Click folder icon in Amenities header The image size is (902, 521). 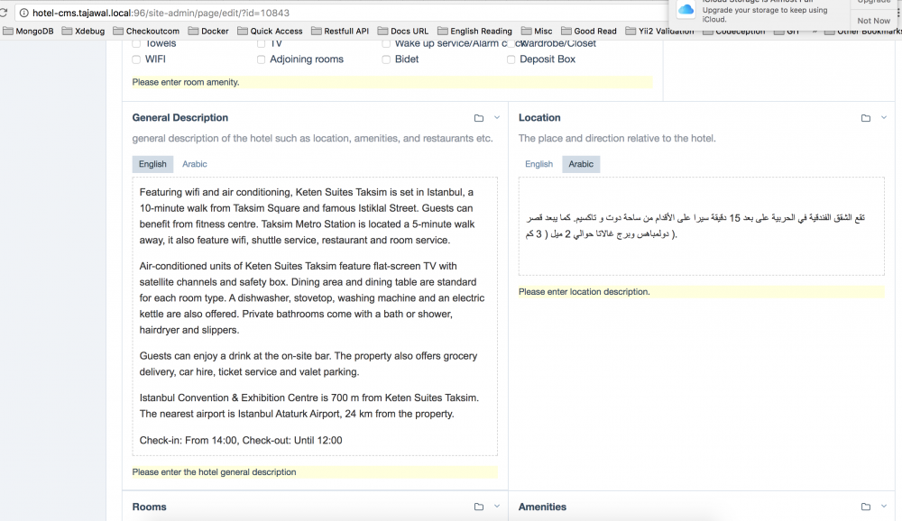(866, 507)
